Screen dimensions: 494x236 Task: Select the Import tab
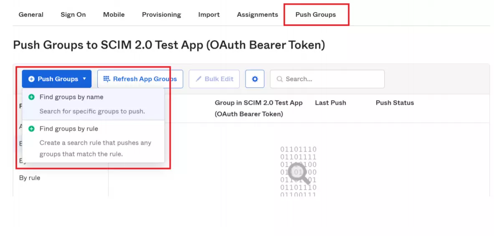point(209,15)
